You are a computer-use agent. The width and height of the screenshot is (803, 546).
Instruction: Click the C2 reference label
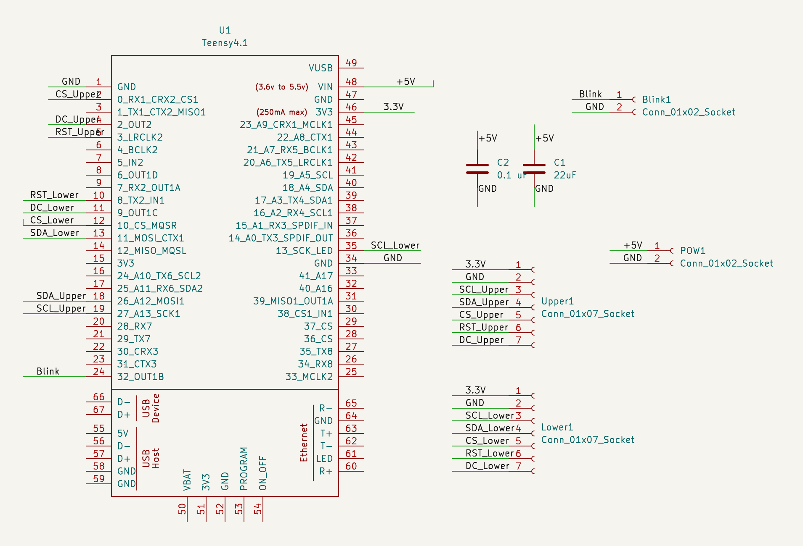[503, 163]
